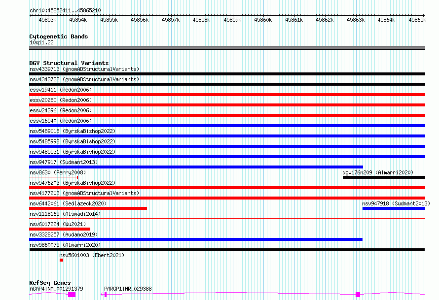Select the nsv947918 (Sudmant2013) label
This screenshot has height=300, width=439.
coord(396,203)
